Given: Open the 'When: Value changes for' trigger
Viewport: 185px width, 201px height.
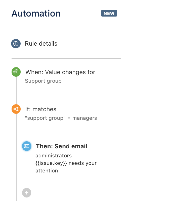Looking at the screenshot, I should [x=60, y=72].
